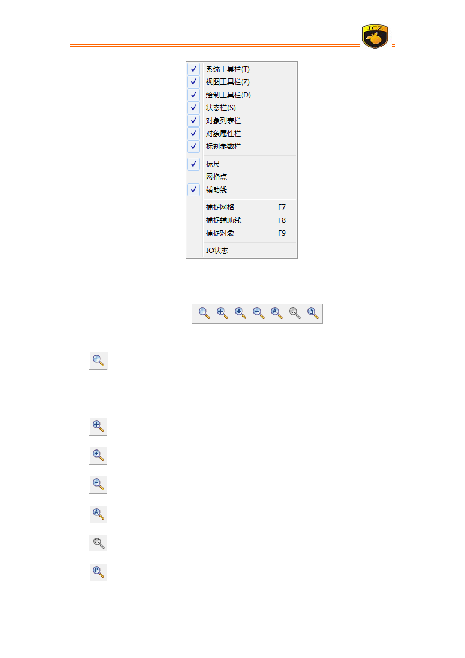This screenshot has height=658, width=465.
Task: Uncheck the 系统工具栏(T) checkmark
Action: [x=194, y=69]
